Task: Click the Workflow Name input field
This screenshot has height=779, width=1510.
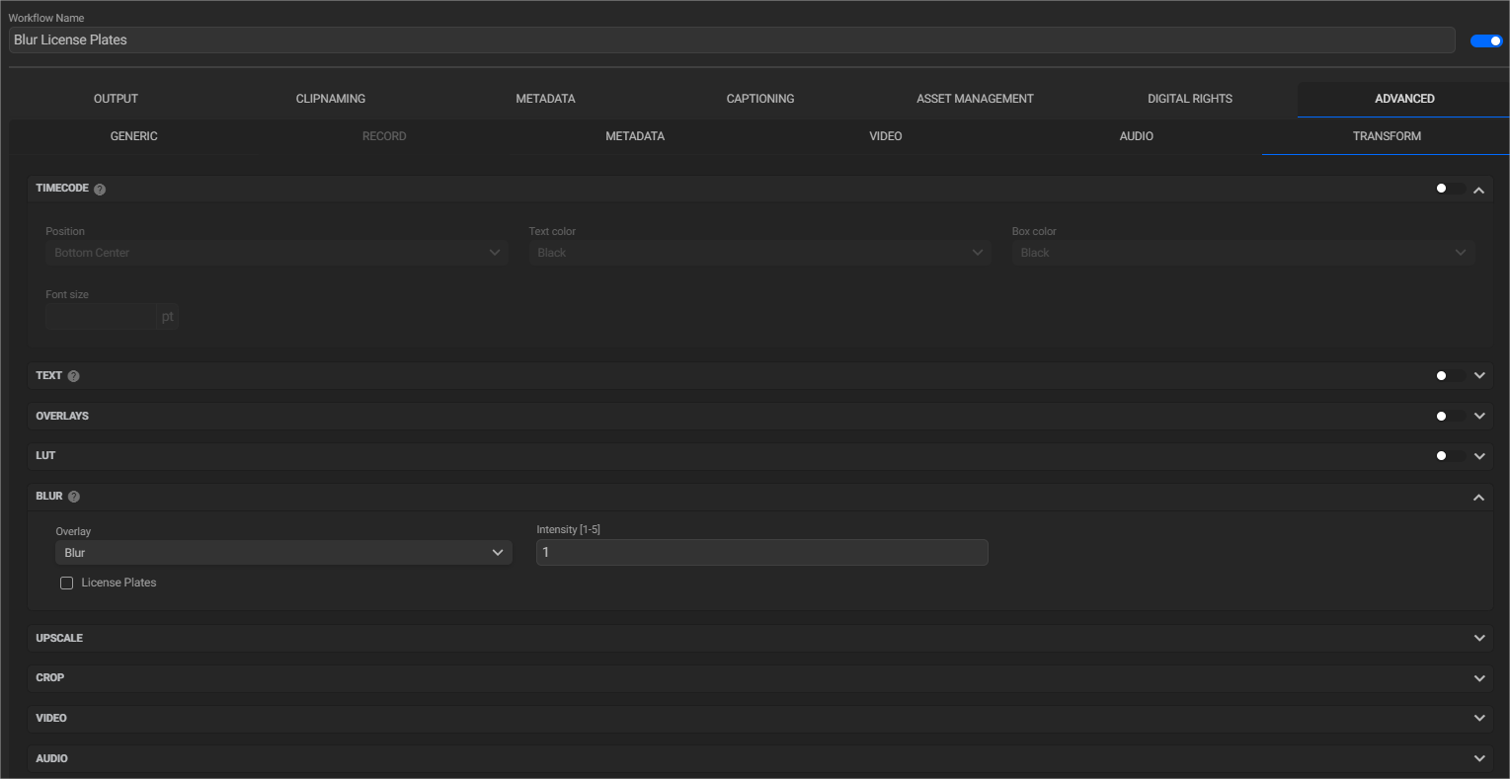Action: coord(732,40)
